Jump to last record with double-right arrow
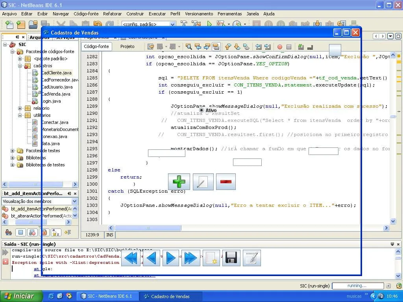 190,258
